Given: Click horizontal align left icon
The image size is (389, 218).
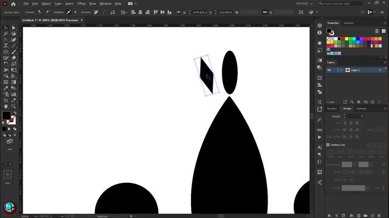Looking at the screenshot, I should pyautogui.click(x=133, y=12).
